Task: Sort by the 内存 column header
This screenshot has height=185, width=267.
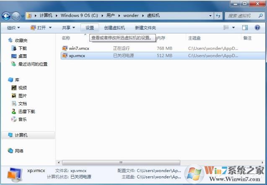Action: pos(161,38)
